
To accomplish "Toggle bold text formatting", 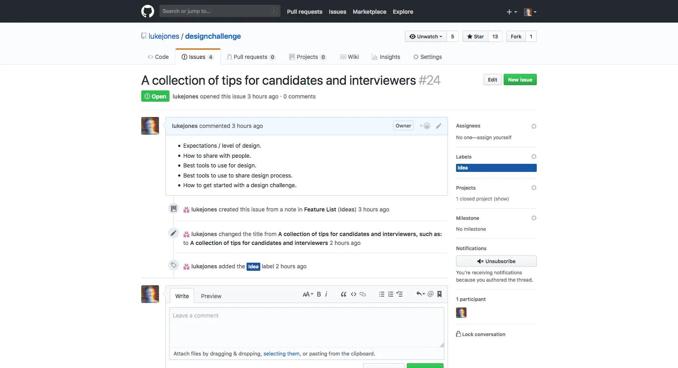I will [319, 294].
